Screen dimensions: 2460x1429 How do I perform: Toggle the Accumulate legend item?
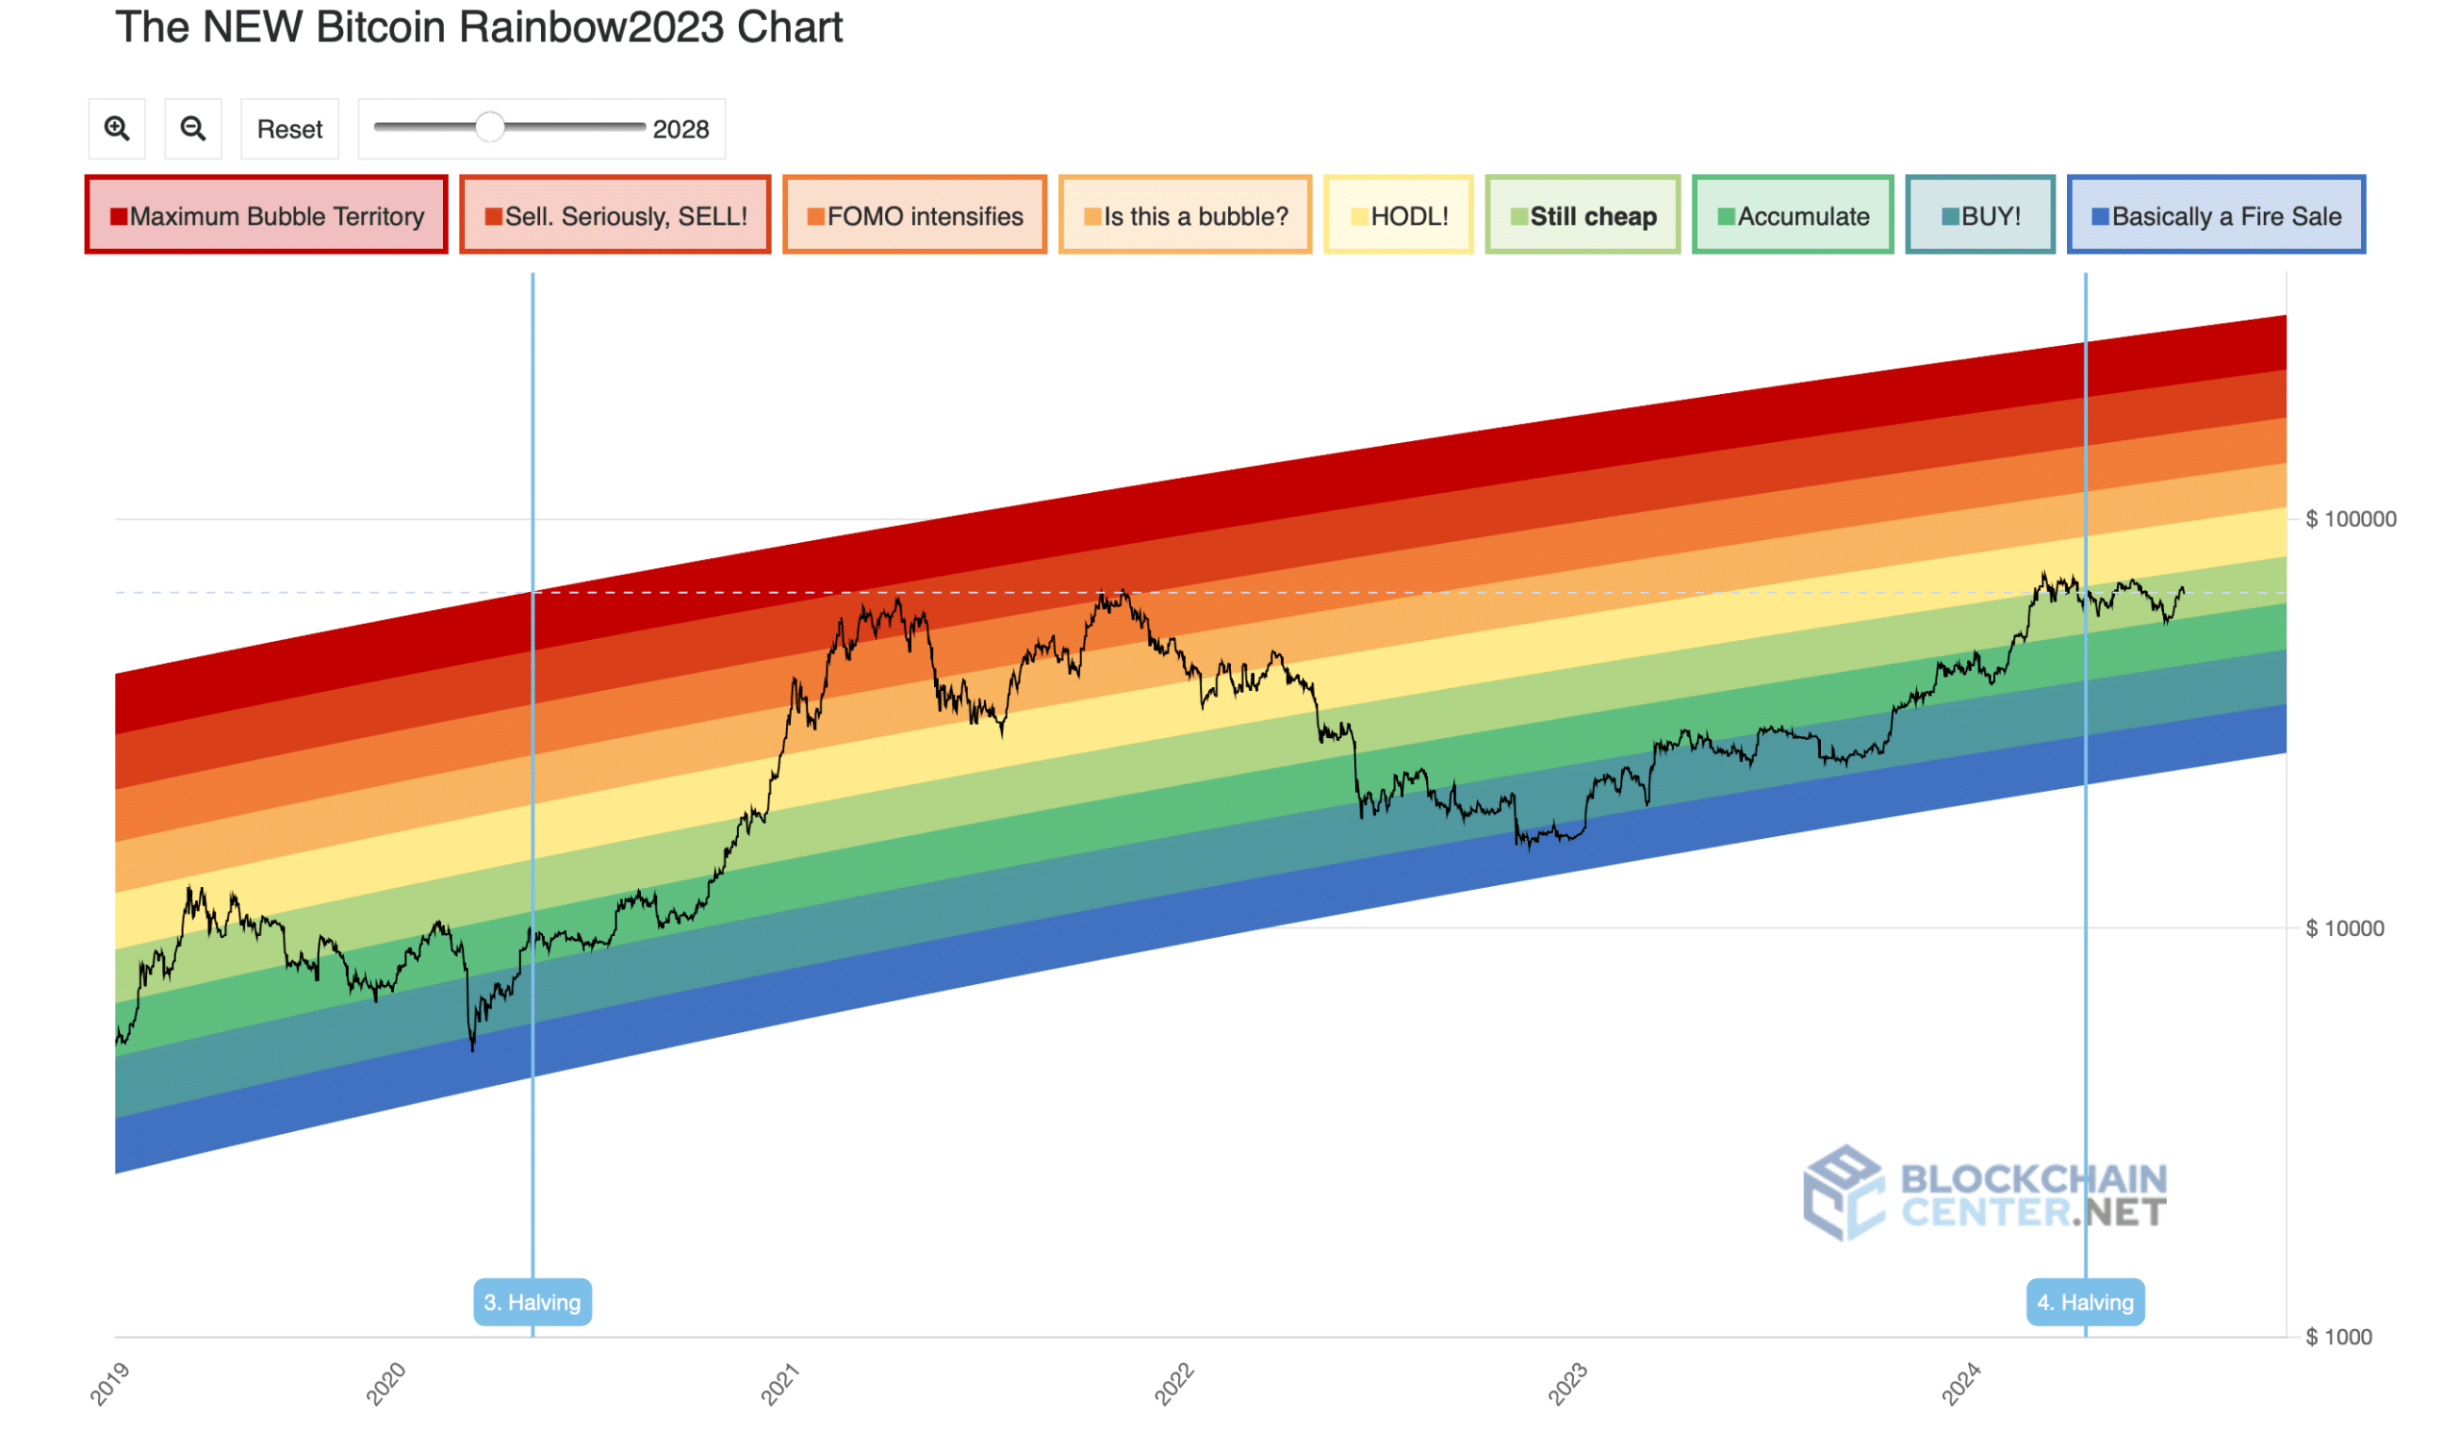[1793, 214]
